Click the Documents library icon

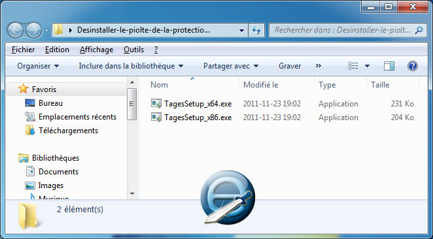coord(30,171)
